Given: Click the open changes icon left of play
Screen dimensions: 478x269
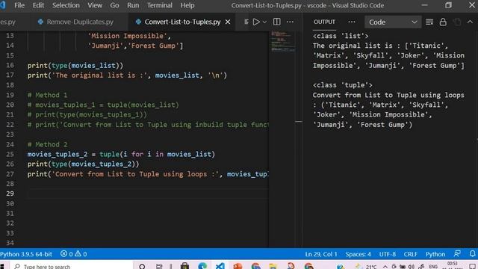Looking at the screenshot, I should [x=246, y=22].
